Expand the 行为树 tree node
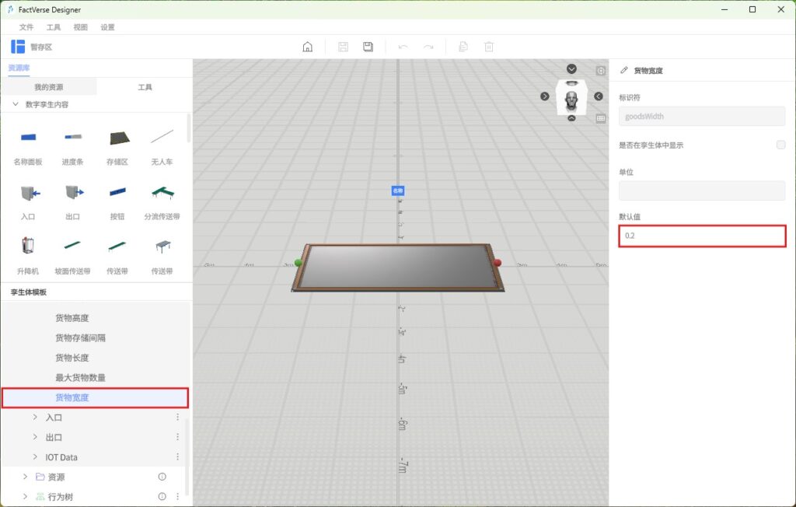796x507 pixels. tap(25, 496)
